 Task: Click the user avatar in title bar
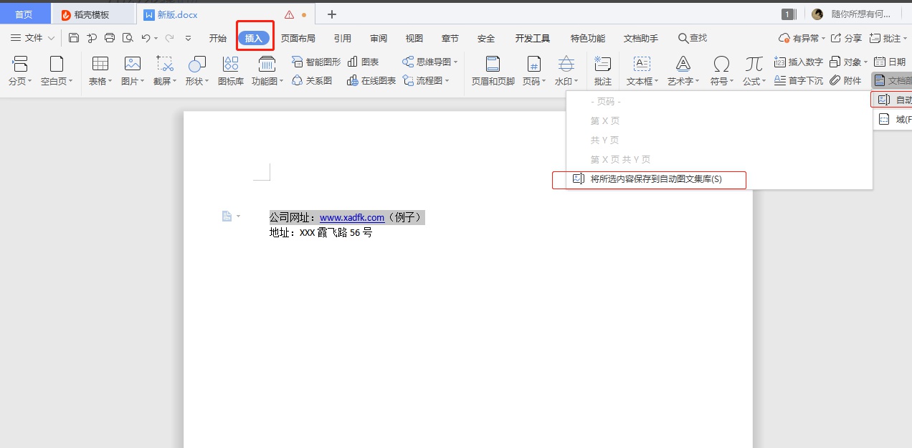click(817, 14)
